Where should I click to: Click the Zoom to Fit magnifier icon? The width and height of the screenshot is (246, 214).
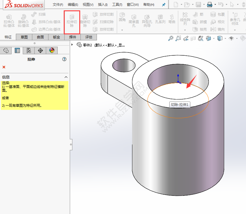pos(171,38)
